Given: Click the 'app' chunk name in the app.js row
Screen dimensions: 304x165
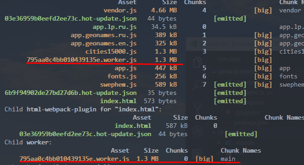Looking at the screenshot, I should click(285, 69).
